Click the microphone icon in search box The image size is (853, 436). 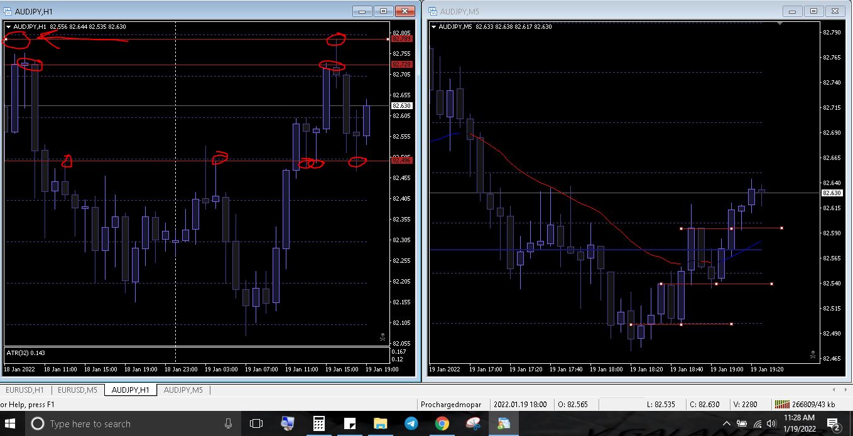[228, 424]
